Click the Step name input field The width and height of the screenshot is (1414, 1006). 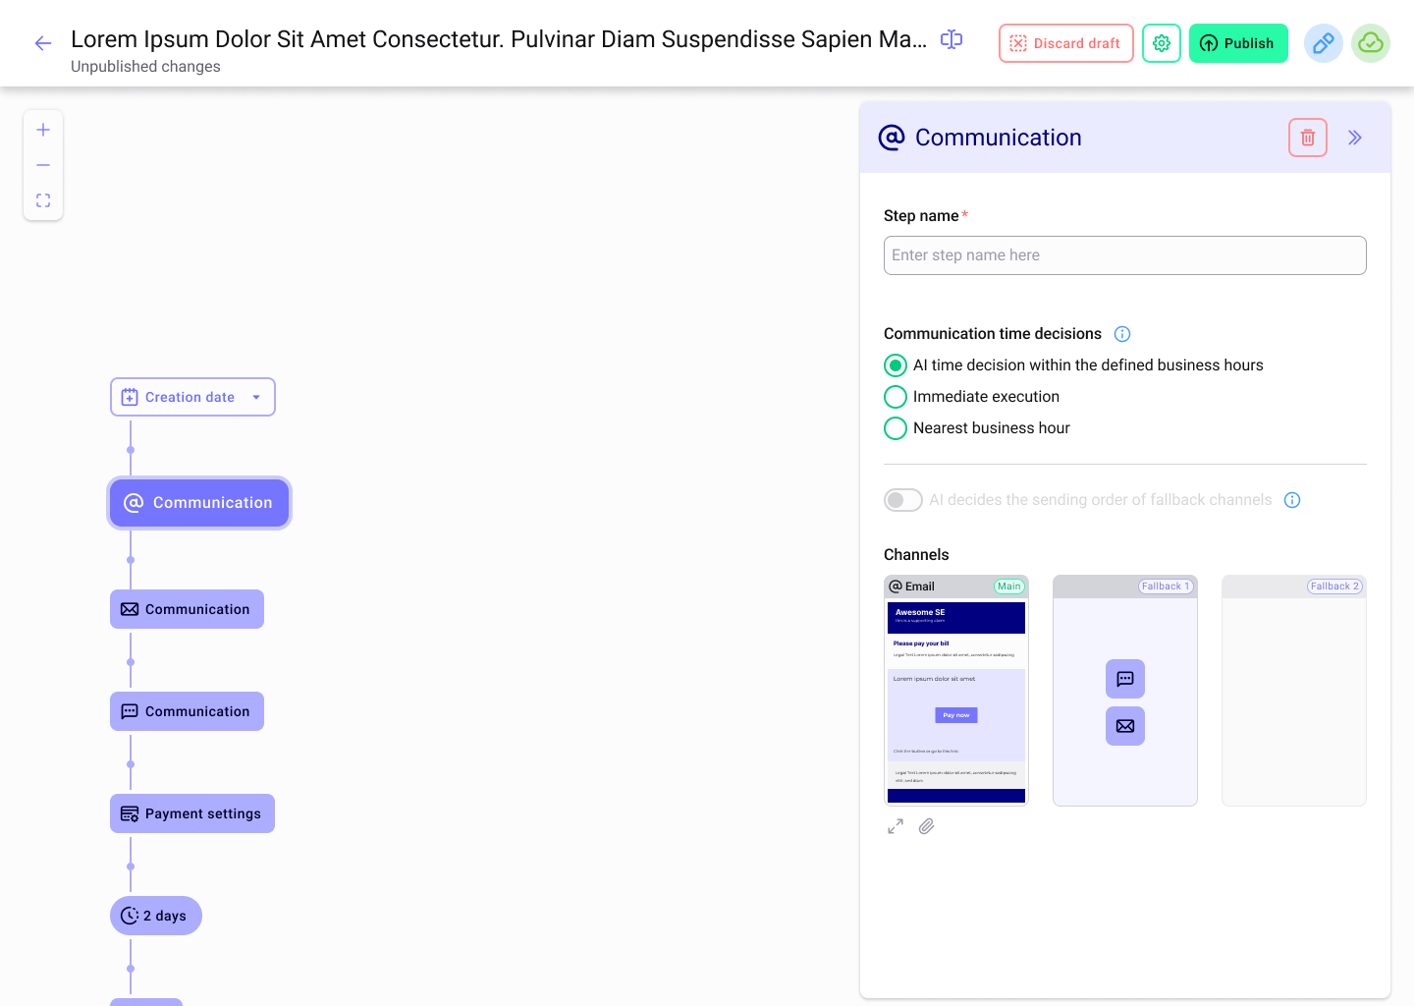1124,255
